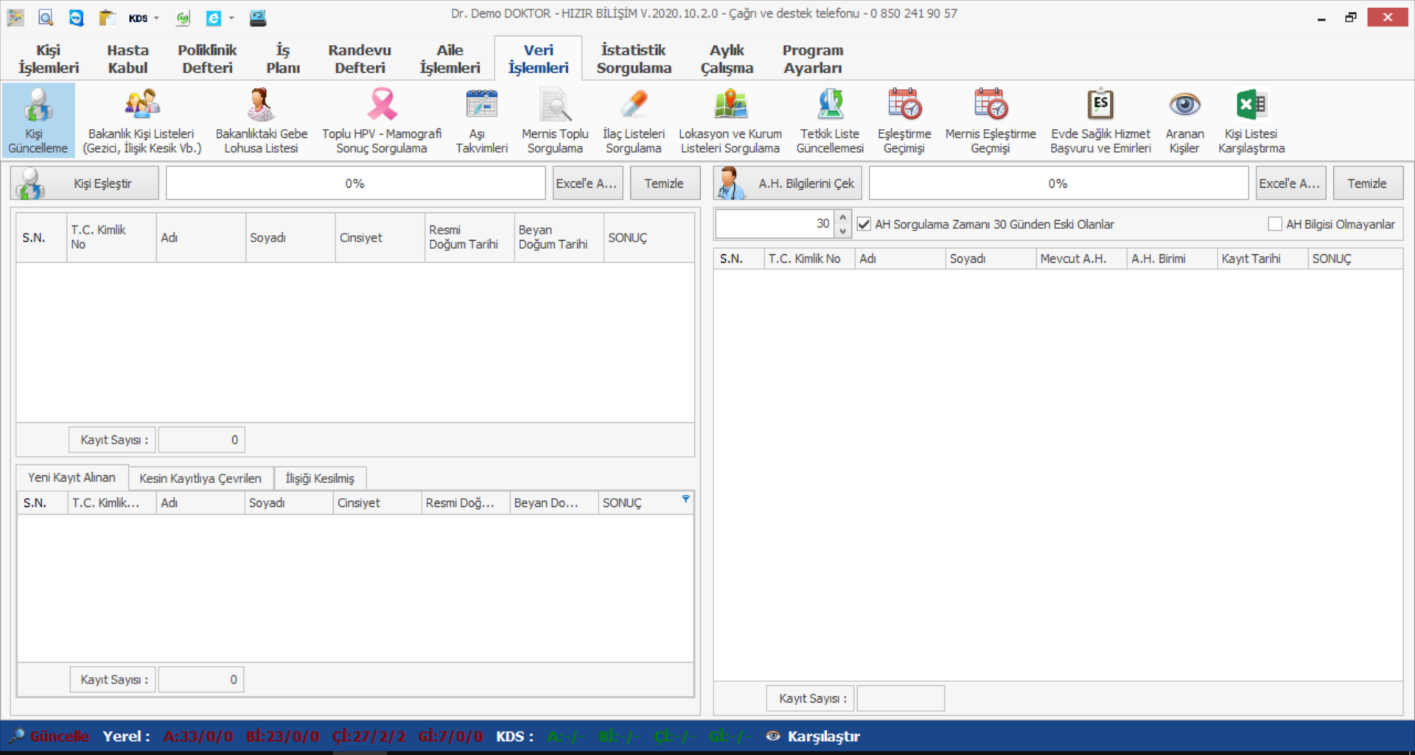Select the Kesin Kayıtlıya Çevrilen tab

[200, 478]
